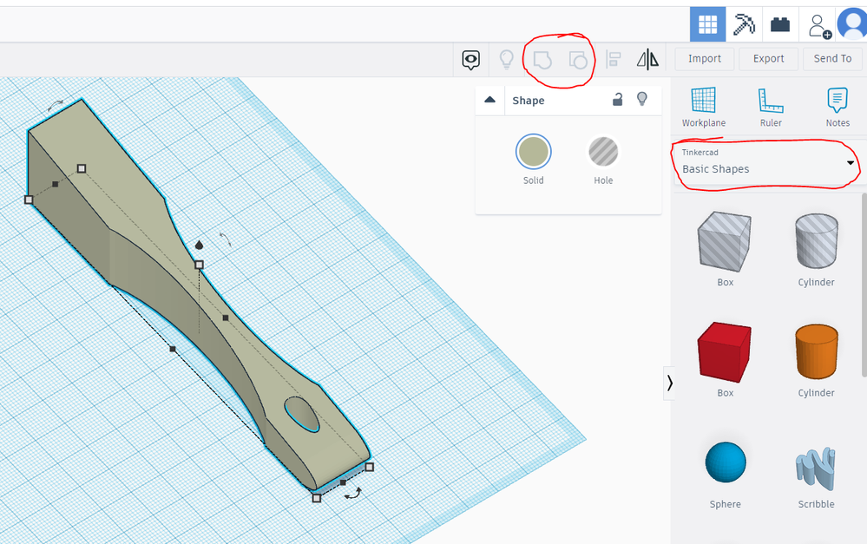The image size is (867, 544).
Task: Open the Basic Shapes library dropdown
Action: click(768, 162)
